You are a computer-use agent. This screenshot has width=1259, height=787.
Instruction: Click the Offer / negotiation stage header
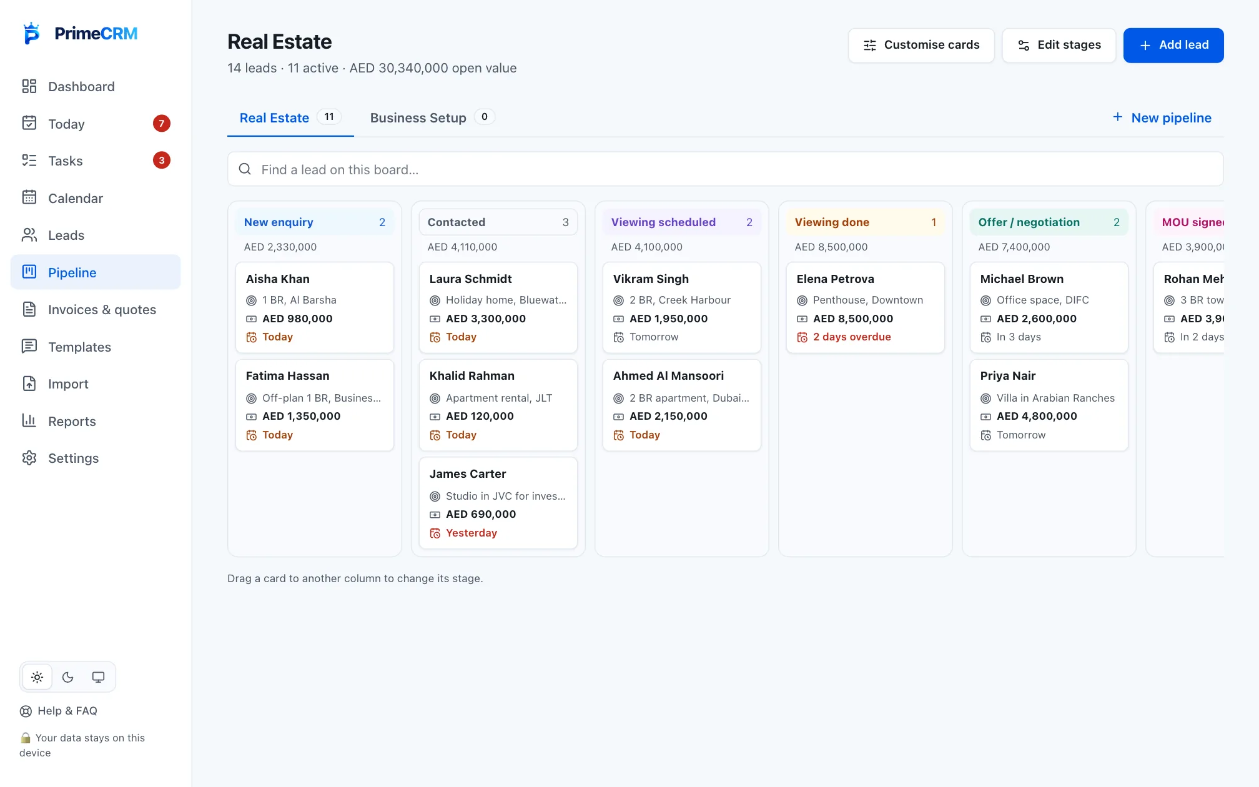pyautogui.click(x=1049, y=222)
